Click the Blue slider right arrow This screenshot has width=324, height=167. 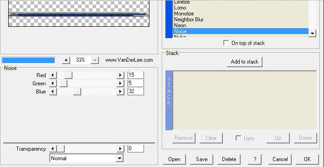point(120,92)
